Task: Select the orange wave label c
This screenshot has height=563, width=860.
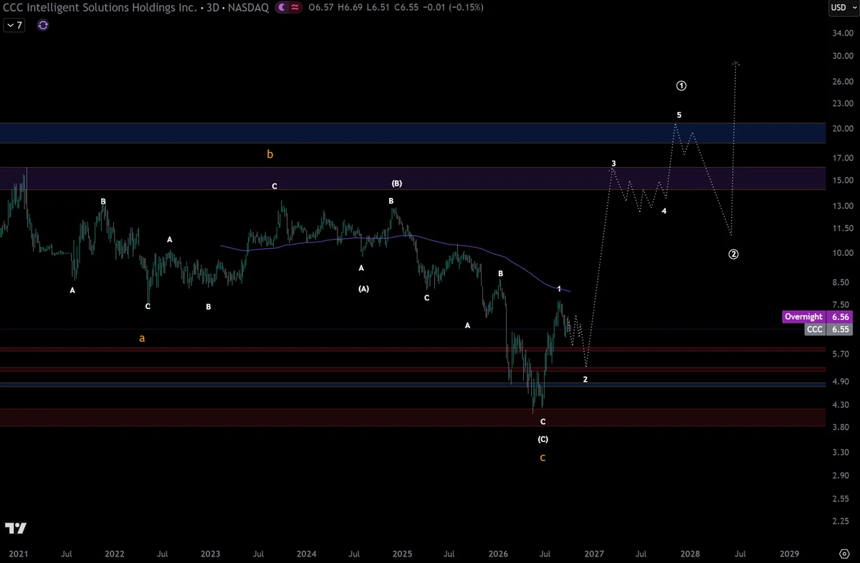Action: point(543,458)
